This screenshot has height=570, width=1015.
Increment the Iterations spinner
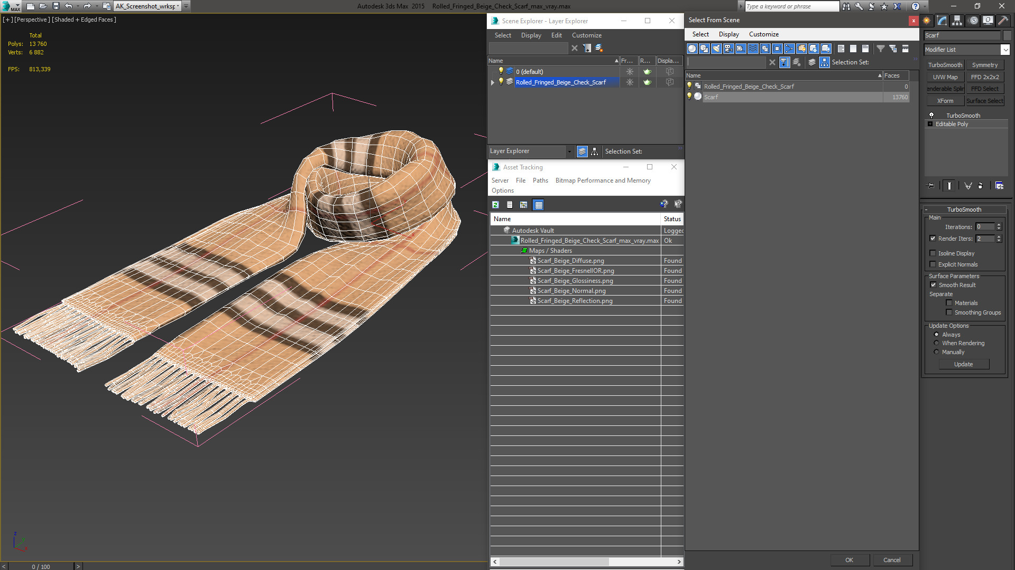pos(999,225)
